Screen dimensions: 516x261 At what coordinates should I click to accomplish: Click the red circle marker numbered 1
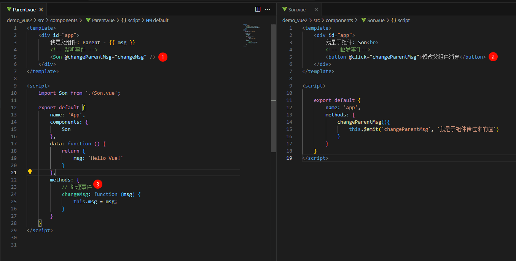(162, 57)
